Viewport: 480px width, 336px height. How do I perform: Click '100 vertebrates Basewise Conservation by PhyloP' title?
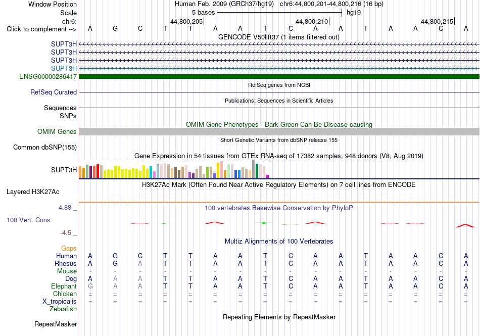[279, 208]
